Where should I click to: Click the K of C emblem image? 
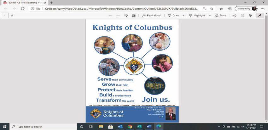point(134,66)
